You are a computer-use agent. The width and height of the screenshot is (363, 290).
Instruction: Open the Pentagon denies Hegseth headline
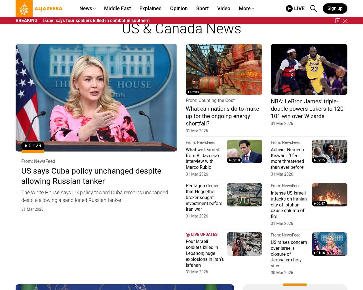point(204,197)
